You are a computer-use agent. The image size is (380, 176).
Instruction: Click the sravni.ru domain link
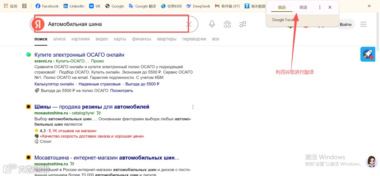43,61
